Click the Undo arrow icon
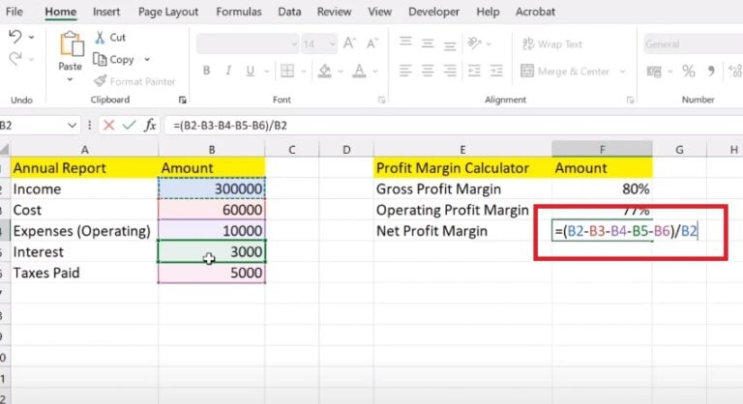 coord(15,38)
